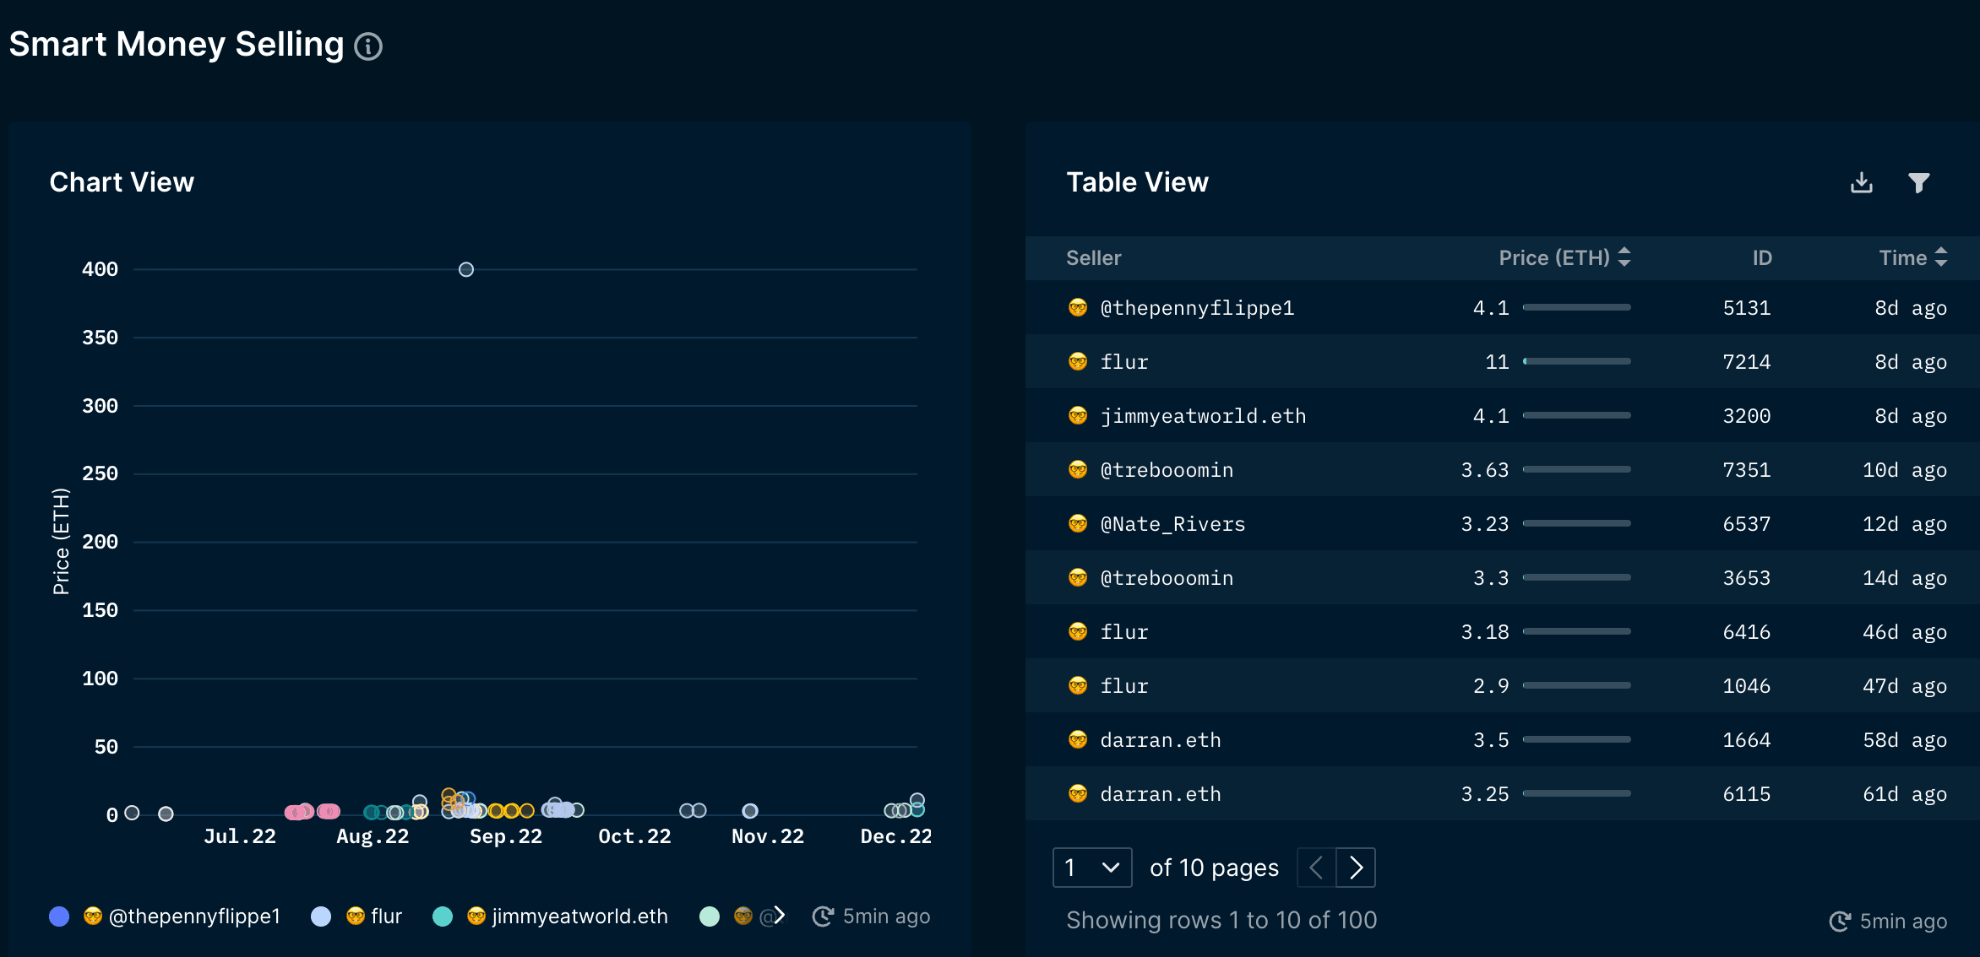Click the refresh icon below the Table View
Viewport: 1980px width, 957px height.
pyautogui.click(x=1837, y=921)
